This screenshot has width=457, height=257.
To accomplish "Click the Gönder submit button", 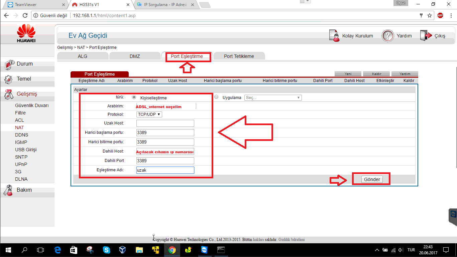I will [372, 179].
